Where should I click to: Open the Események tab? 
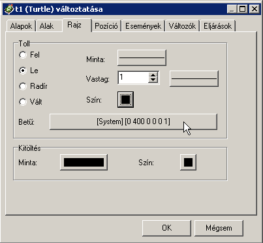(143, 26)
